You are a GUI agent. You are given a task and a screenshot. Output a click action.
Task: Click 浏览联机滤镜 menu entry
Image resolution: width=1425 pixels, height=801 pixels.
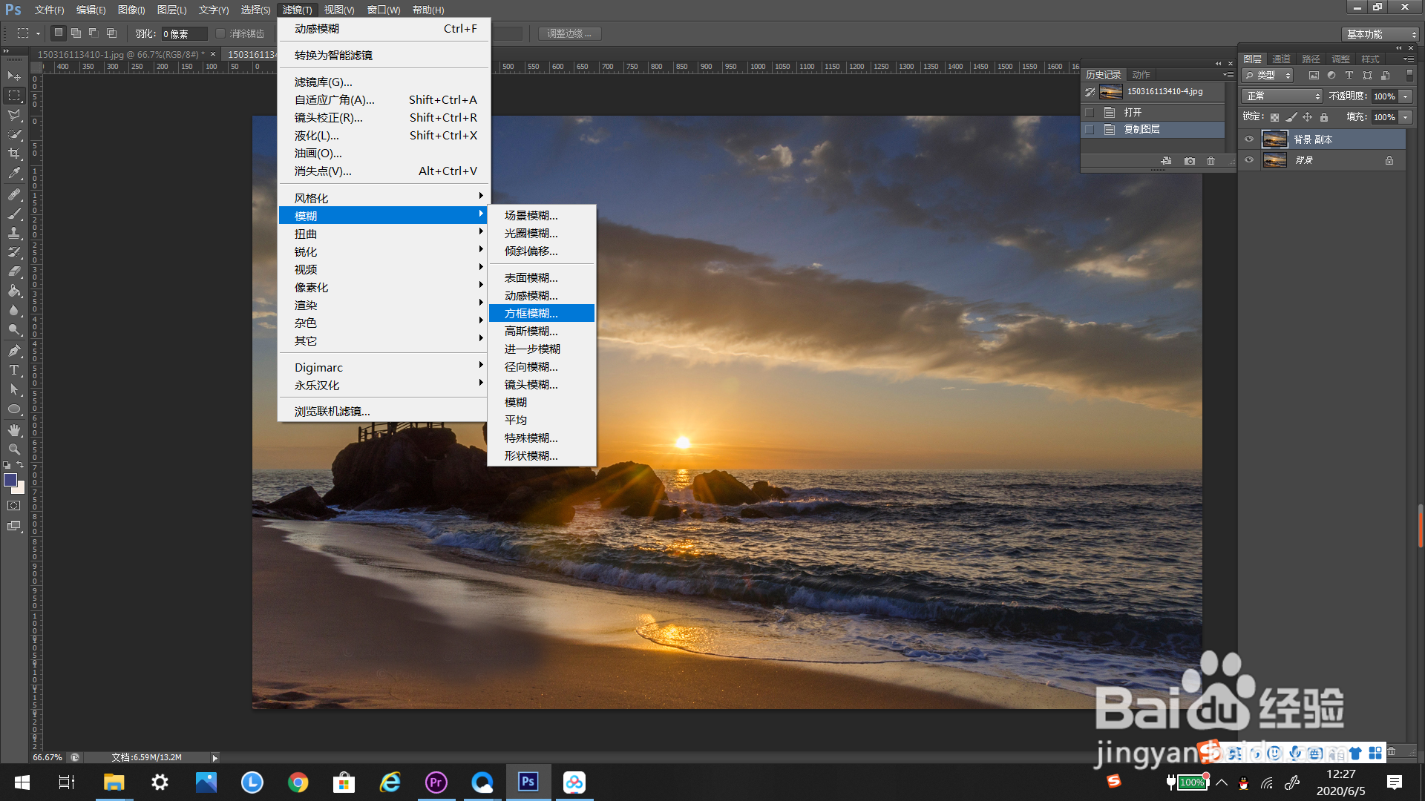[x=332, y=412]
